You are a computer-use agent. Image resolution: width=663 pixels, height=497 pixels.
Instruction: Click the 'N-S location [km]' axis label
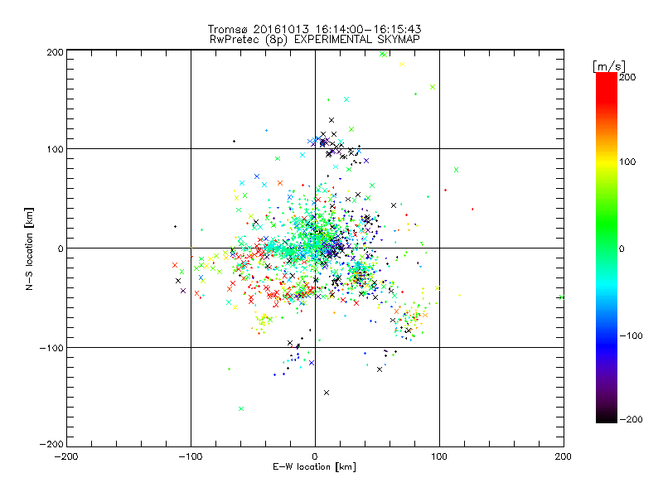coord(29,249)
